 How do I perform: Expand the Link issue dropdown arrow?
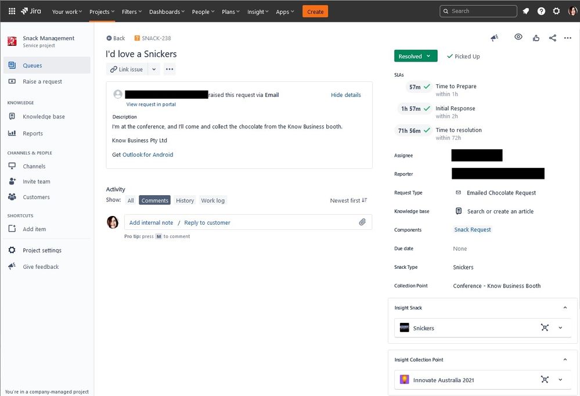point(154,69)
